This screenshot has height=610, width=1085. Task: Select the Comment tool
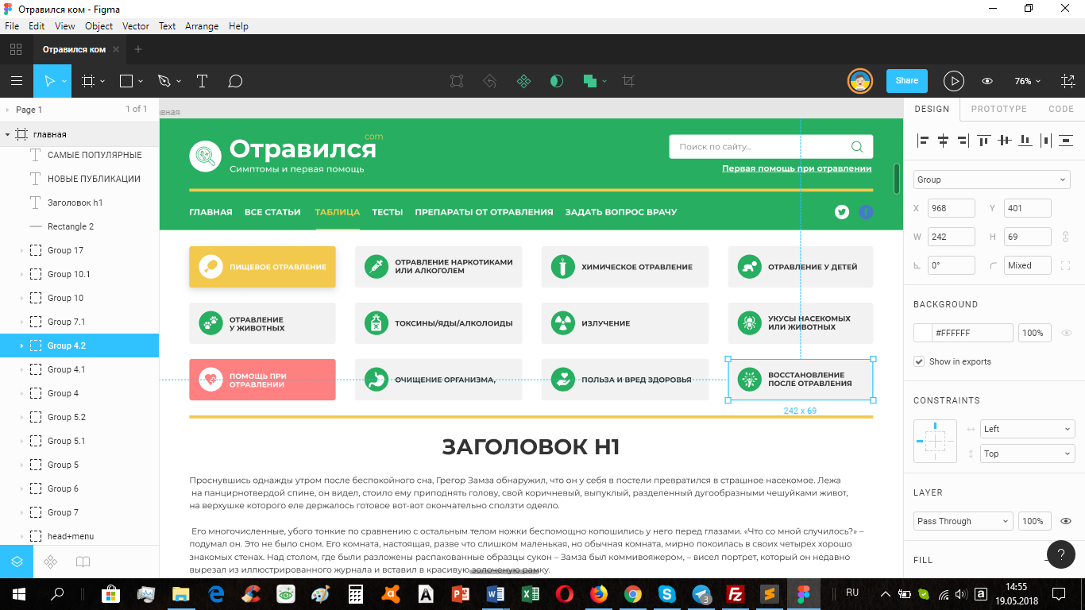coord(235,81)
